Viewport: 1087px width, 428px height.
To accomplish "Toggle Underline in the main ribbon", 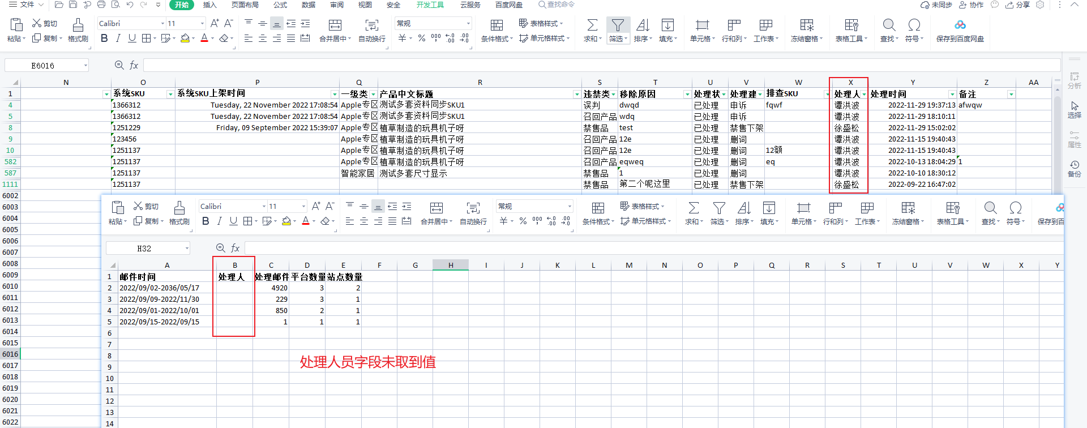I will [132, 38].
